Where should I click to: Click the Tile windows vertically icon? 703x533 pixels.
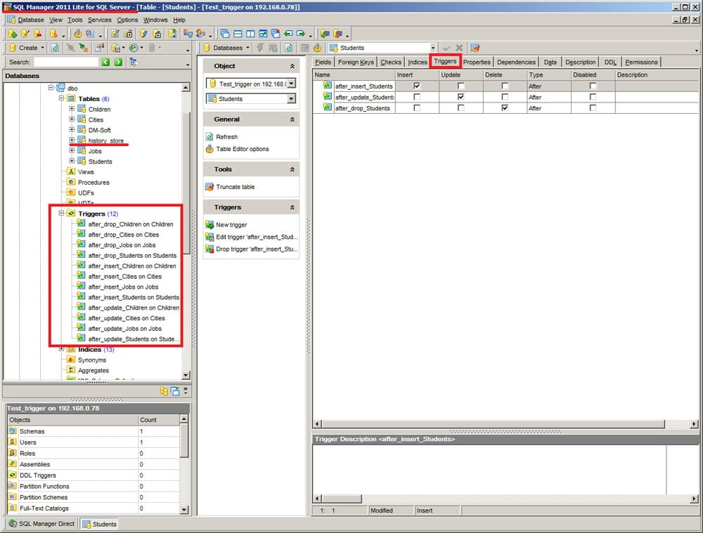click(x=250, y=34)
